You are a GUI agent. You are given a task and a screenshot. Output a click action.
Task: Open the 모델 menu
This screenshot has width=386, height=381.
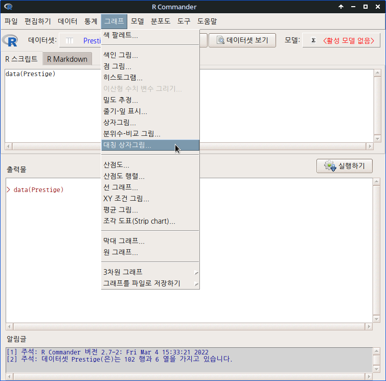tap(137, 21)
